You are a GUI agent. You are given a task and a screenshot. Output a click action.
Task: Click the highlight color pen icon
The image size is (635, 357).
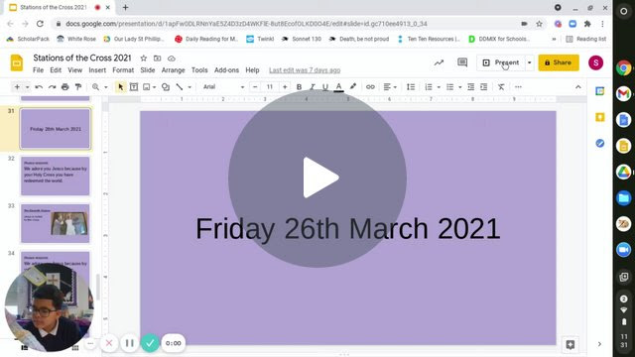tap(353, 86)
